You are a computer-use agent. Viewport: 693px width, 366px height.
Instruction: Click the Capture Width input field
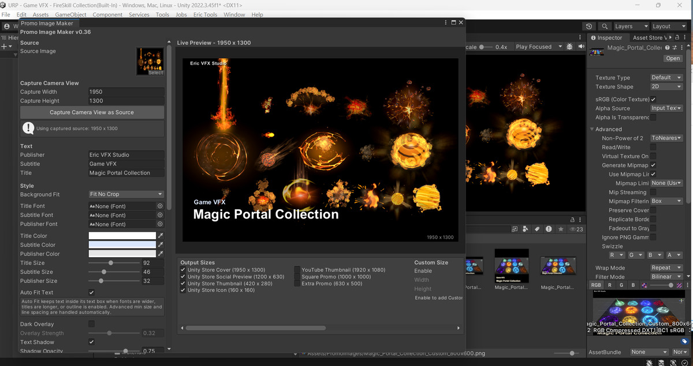[x=126, y=92]
